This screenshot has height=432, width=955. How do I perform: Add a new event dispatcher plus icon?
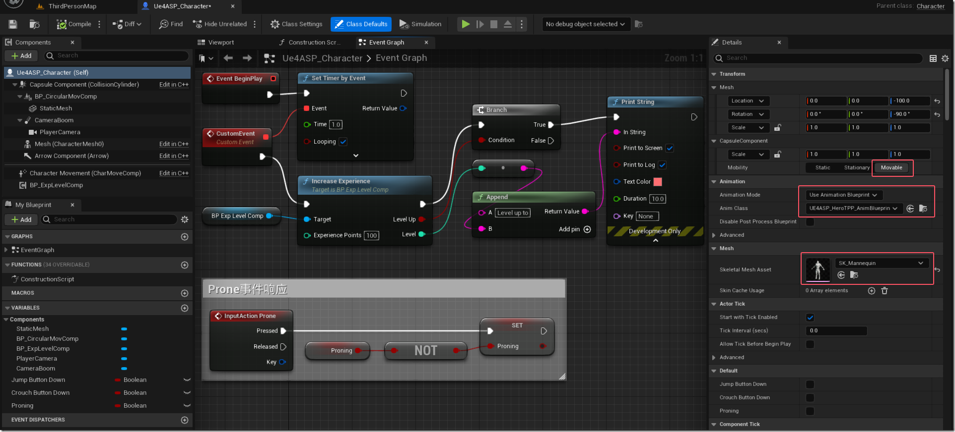(x=185, y=420)
